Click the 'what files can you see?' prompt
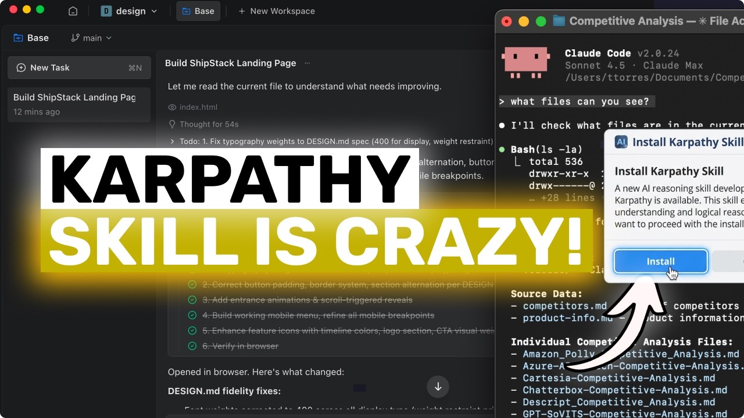The image size is (744, 418). (577, 102)
